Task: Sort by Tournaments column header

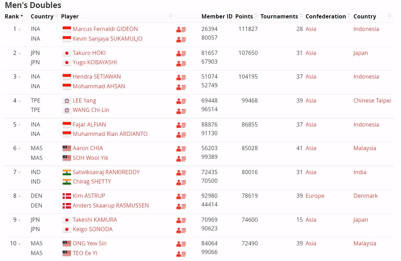Action: click(279, 16)
